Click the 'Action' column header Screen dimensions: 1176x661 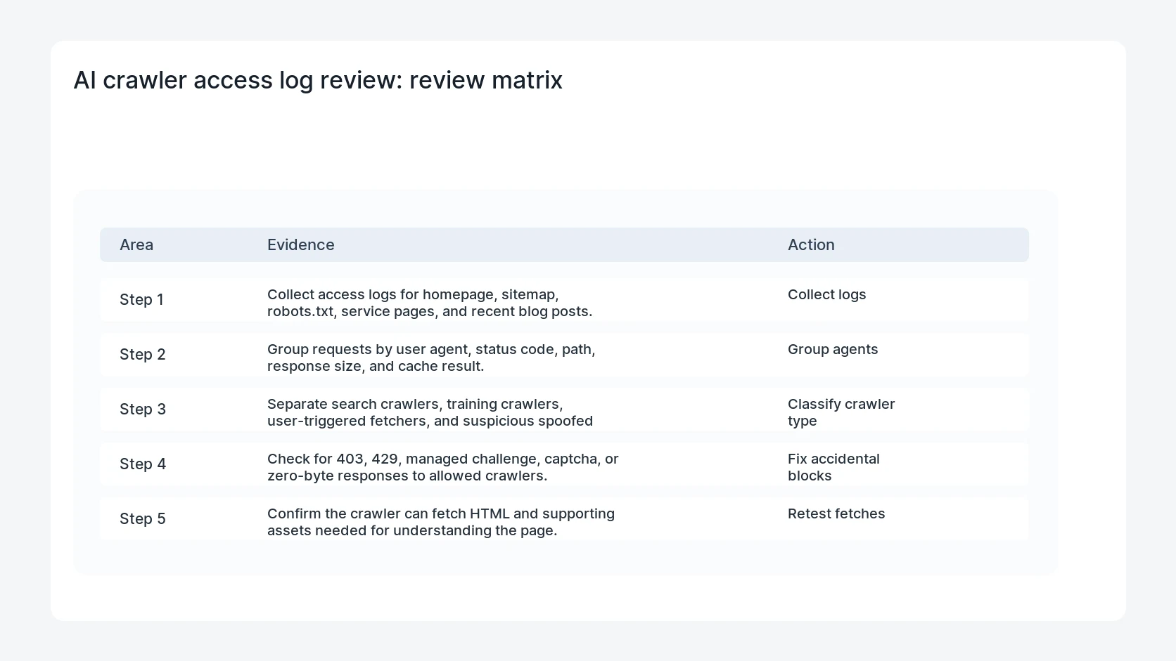tap(811, 244)
